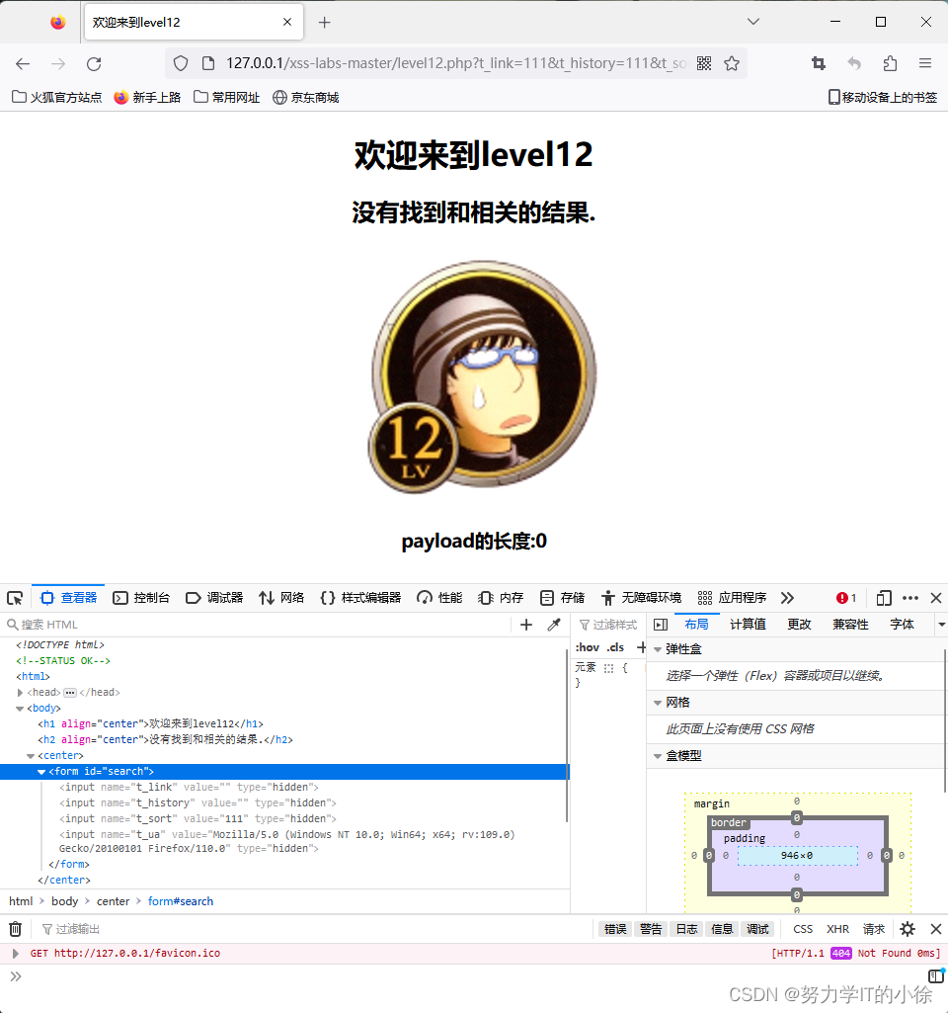948x1013 pixels.
Task: Reload the current page
Action: click(x=94, y=63)
